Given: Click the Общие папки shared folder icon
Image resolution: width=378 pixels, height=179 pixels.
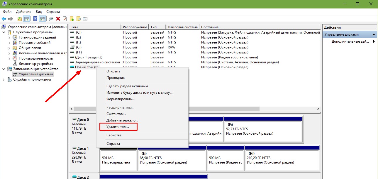Looking at the screenshot, I should pos(15,48).
